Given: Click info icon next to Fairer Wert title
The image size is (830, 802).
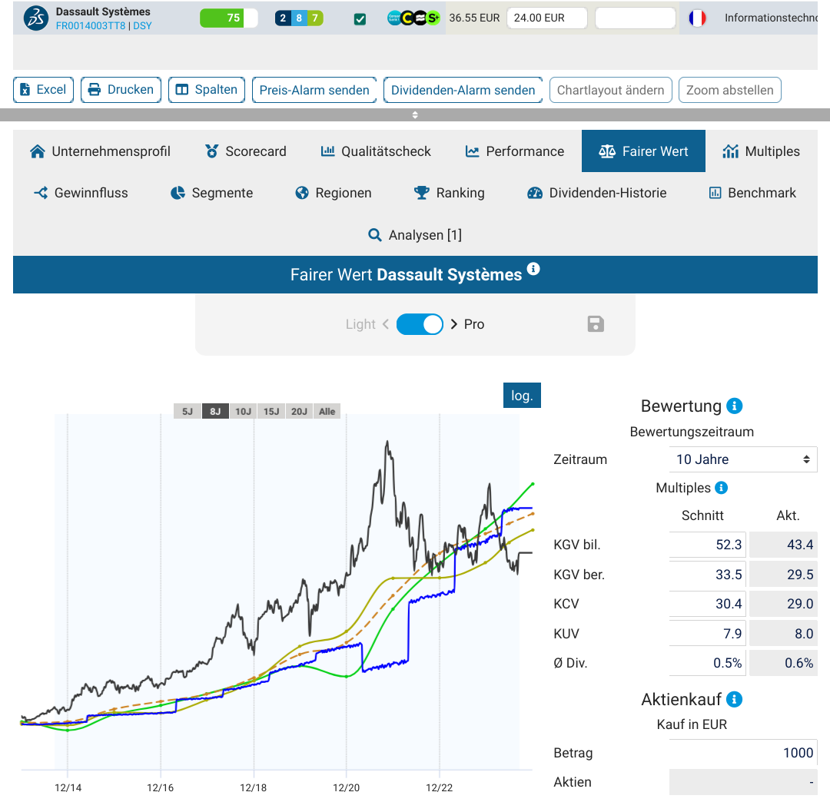Looking at the screenshot, I should tap(533, 269).
